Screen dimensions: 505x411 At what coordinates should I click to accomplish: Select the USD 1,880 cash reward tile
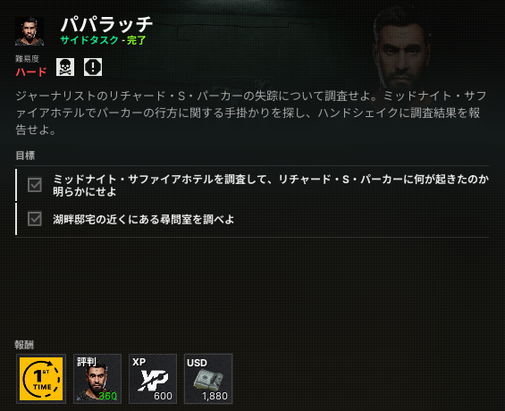[x=208, y=379]
